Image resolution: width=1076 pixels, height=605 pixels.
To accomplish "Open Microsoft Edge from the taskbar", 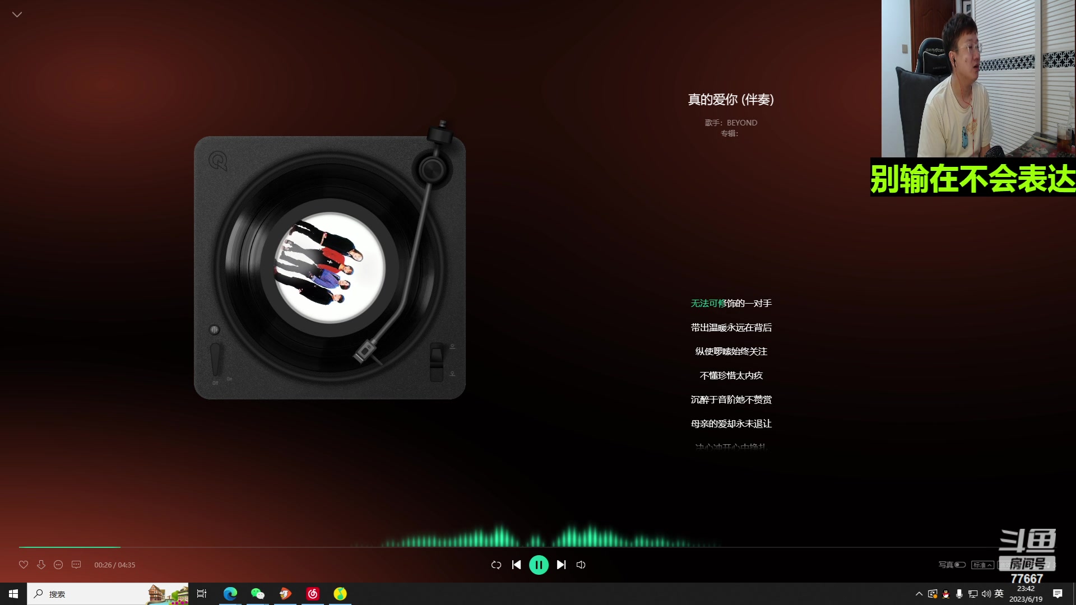I will click(230, 594).
